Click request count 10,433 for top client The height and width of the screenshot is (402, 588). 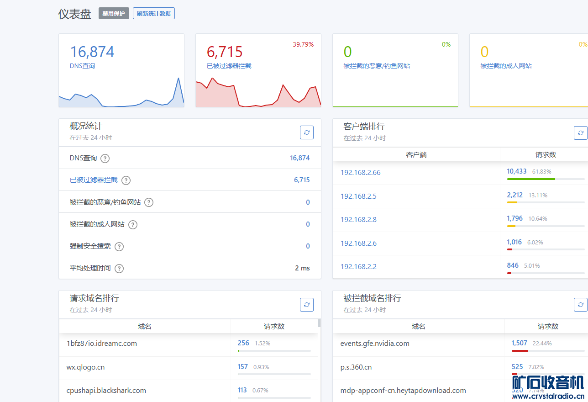(516, 171)
